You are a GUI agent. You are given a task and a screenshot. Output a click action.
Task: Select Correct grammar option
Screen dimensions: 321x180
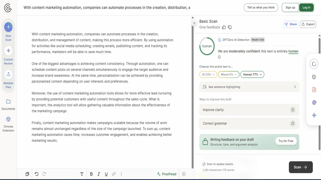click(x=249, y=123)
